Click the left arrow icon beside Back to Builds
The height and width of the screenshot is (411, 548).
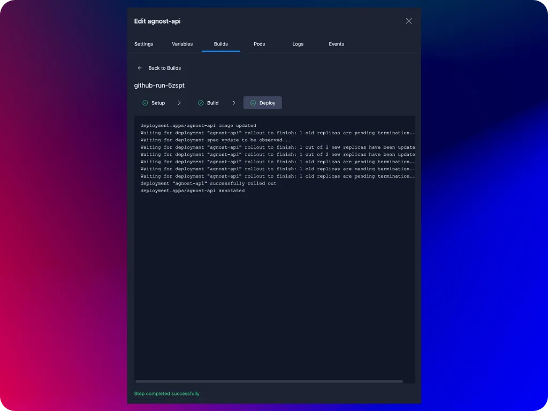(140, 68)
